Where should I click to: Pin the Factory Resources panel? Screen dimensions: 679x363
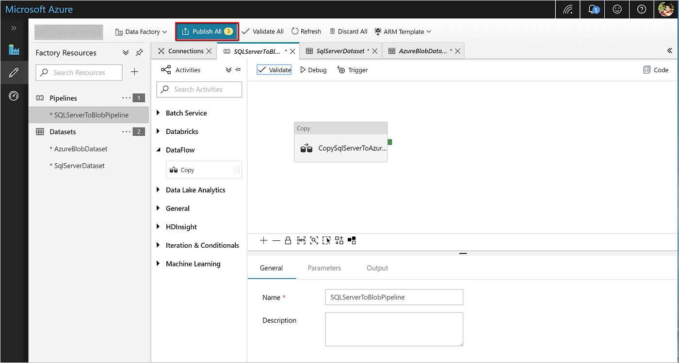click(139, 52)
